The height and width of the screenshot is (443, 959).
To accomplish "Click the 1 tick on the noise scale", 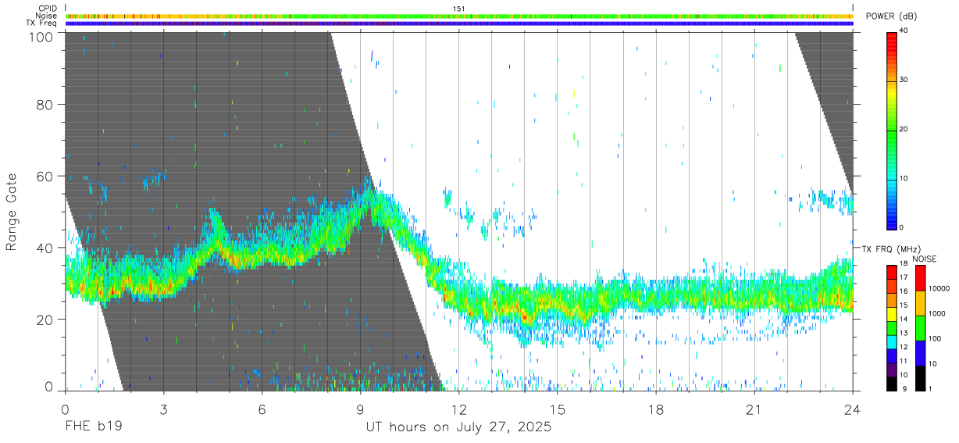I will pos(930,388).
